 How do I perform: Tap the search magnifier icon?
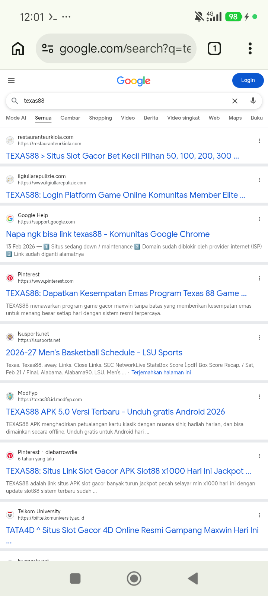[x=15, y=101]
